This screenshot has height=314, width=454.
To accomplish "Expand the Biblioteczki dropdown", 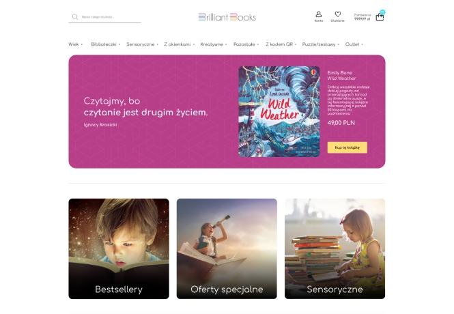I will (106, 44).
